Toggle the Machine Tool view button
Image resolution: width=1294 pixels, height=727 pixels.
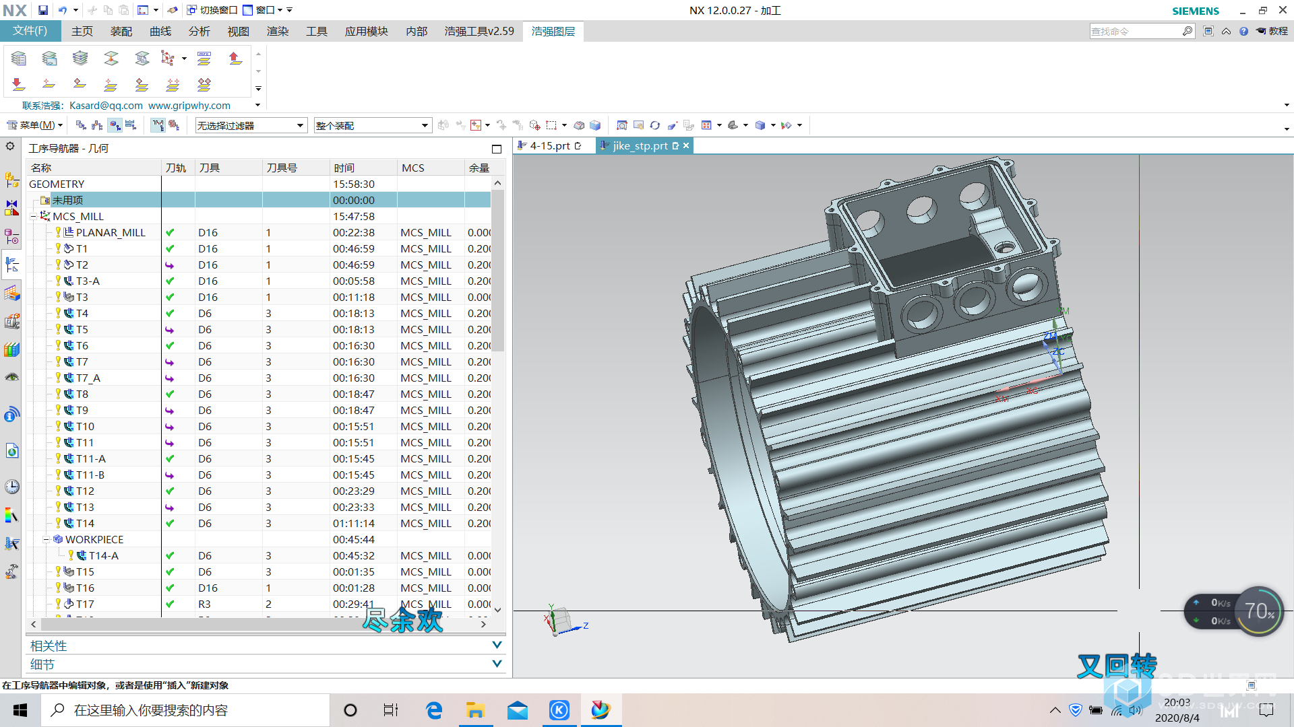tap(97, 125)
